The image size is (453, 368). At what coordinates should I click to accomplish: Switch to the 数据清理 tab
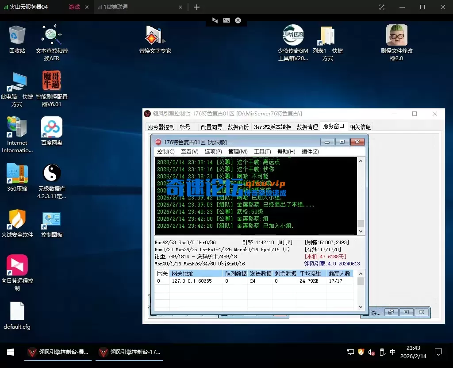point(307,126)
